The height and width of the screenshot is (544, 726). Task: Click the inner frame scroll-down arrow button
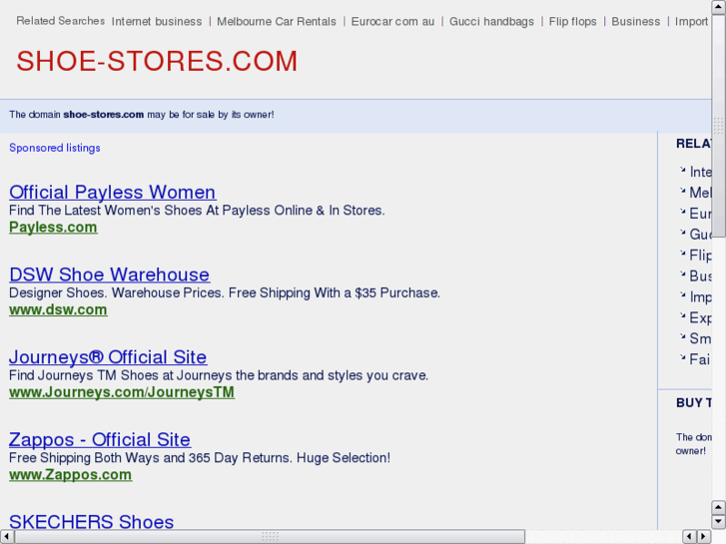click(719, 522)
